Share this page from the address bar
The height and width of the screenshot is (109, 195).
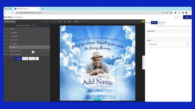click(x=167, y=13)
